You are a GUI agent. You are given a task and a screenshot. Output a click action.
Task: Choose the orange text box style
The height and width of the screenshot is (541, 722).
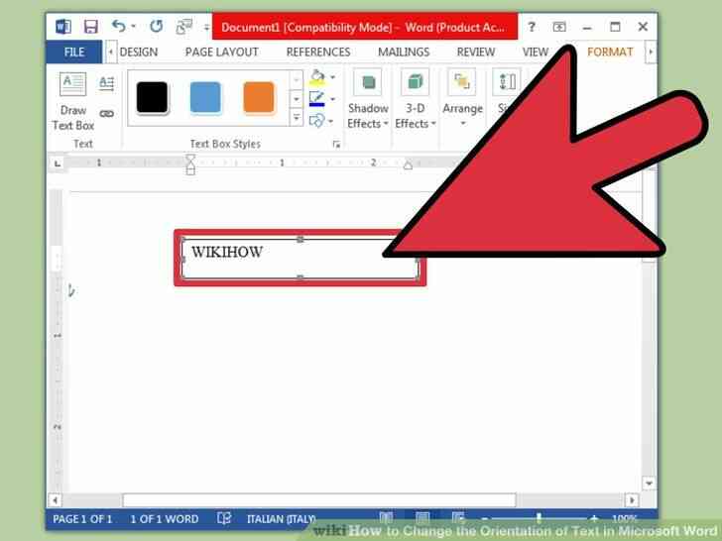click(x=259, y=97)
